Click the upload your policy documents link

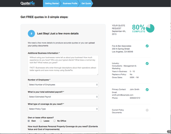[x=61, y=44]
